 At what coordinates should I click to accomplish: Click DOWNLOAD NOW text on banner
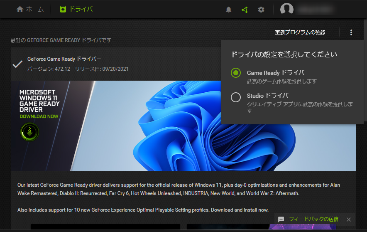click(x=39, y=116)
